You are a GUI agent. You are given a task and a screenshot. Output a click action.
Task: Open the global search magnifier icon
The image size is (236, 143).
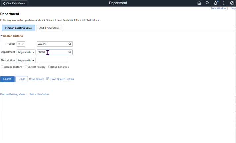pyautogui.click(x=207, y=3)
